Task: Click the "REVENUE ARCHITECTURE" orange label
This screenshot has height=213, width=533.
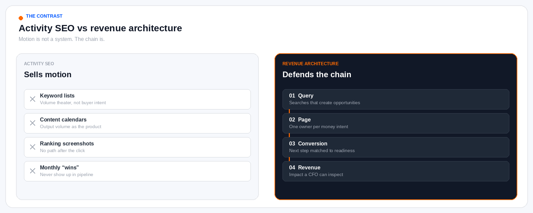Action: (x=310, y=64)
